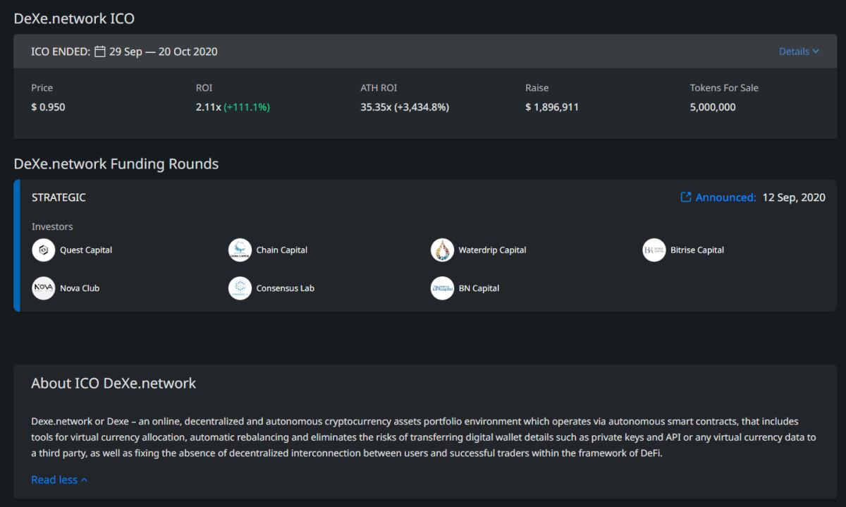Click the About ICO DeXe.network heading

coord(114,384)
